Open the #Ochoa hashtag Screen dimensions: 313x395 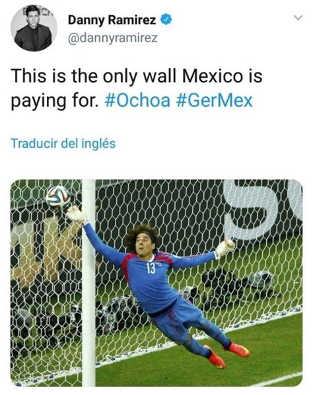(137, 100)
